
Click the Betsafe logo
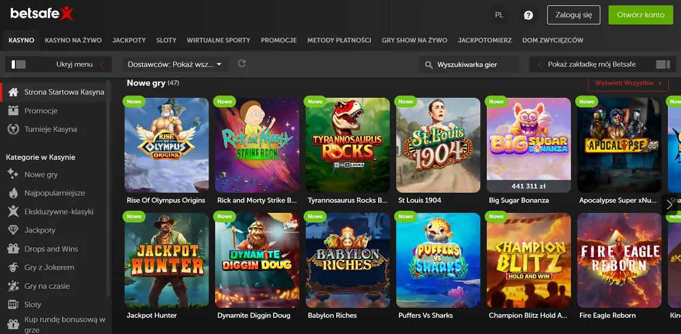[42, 14]
